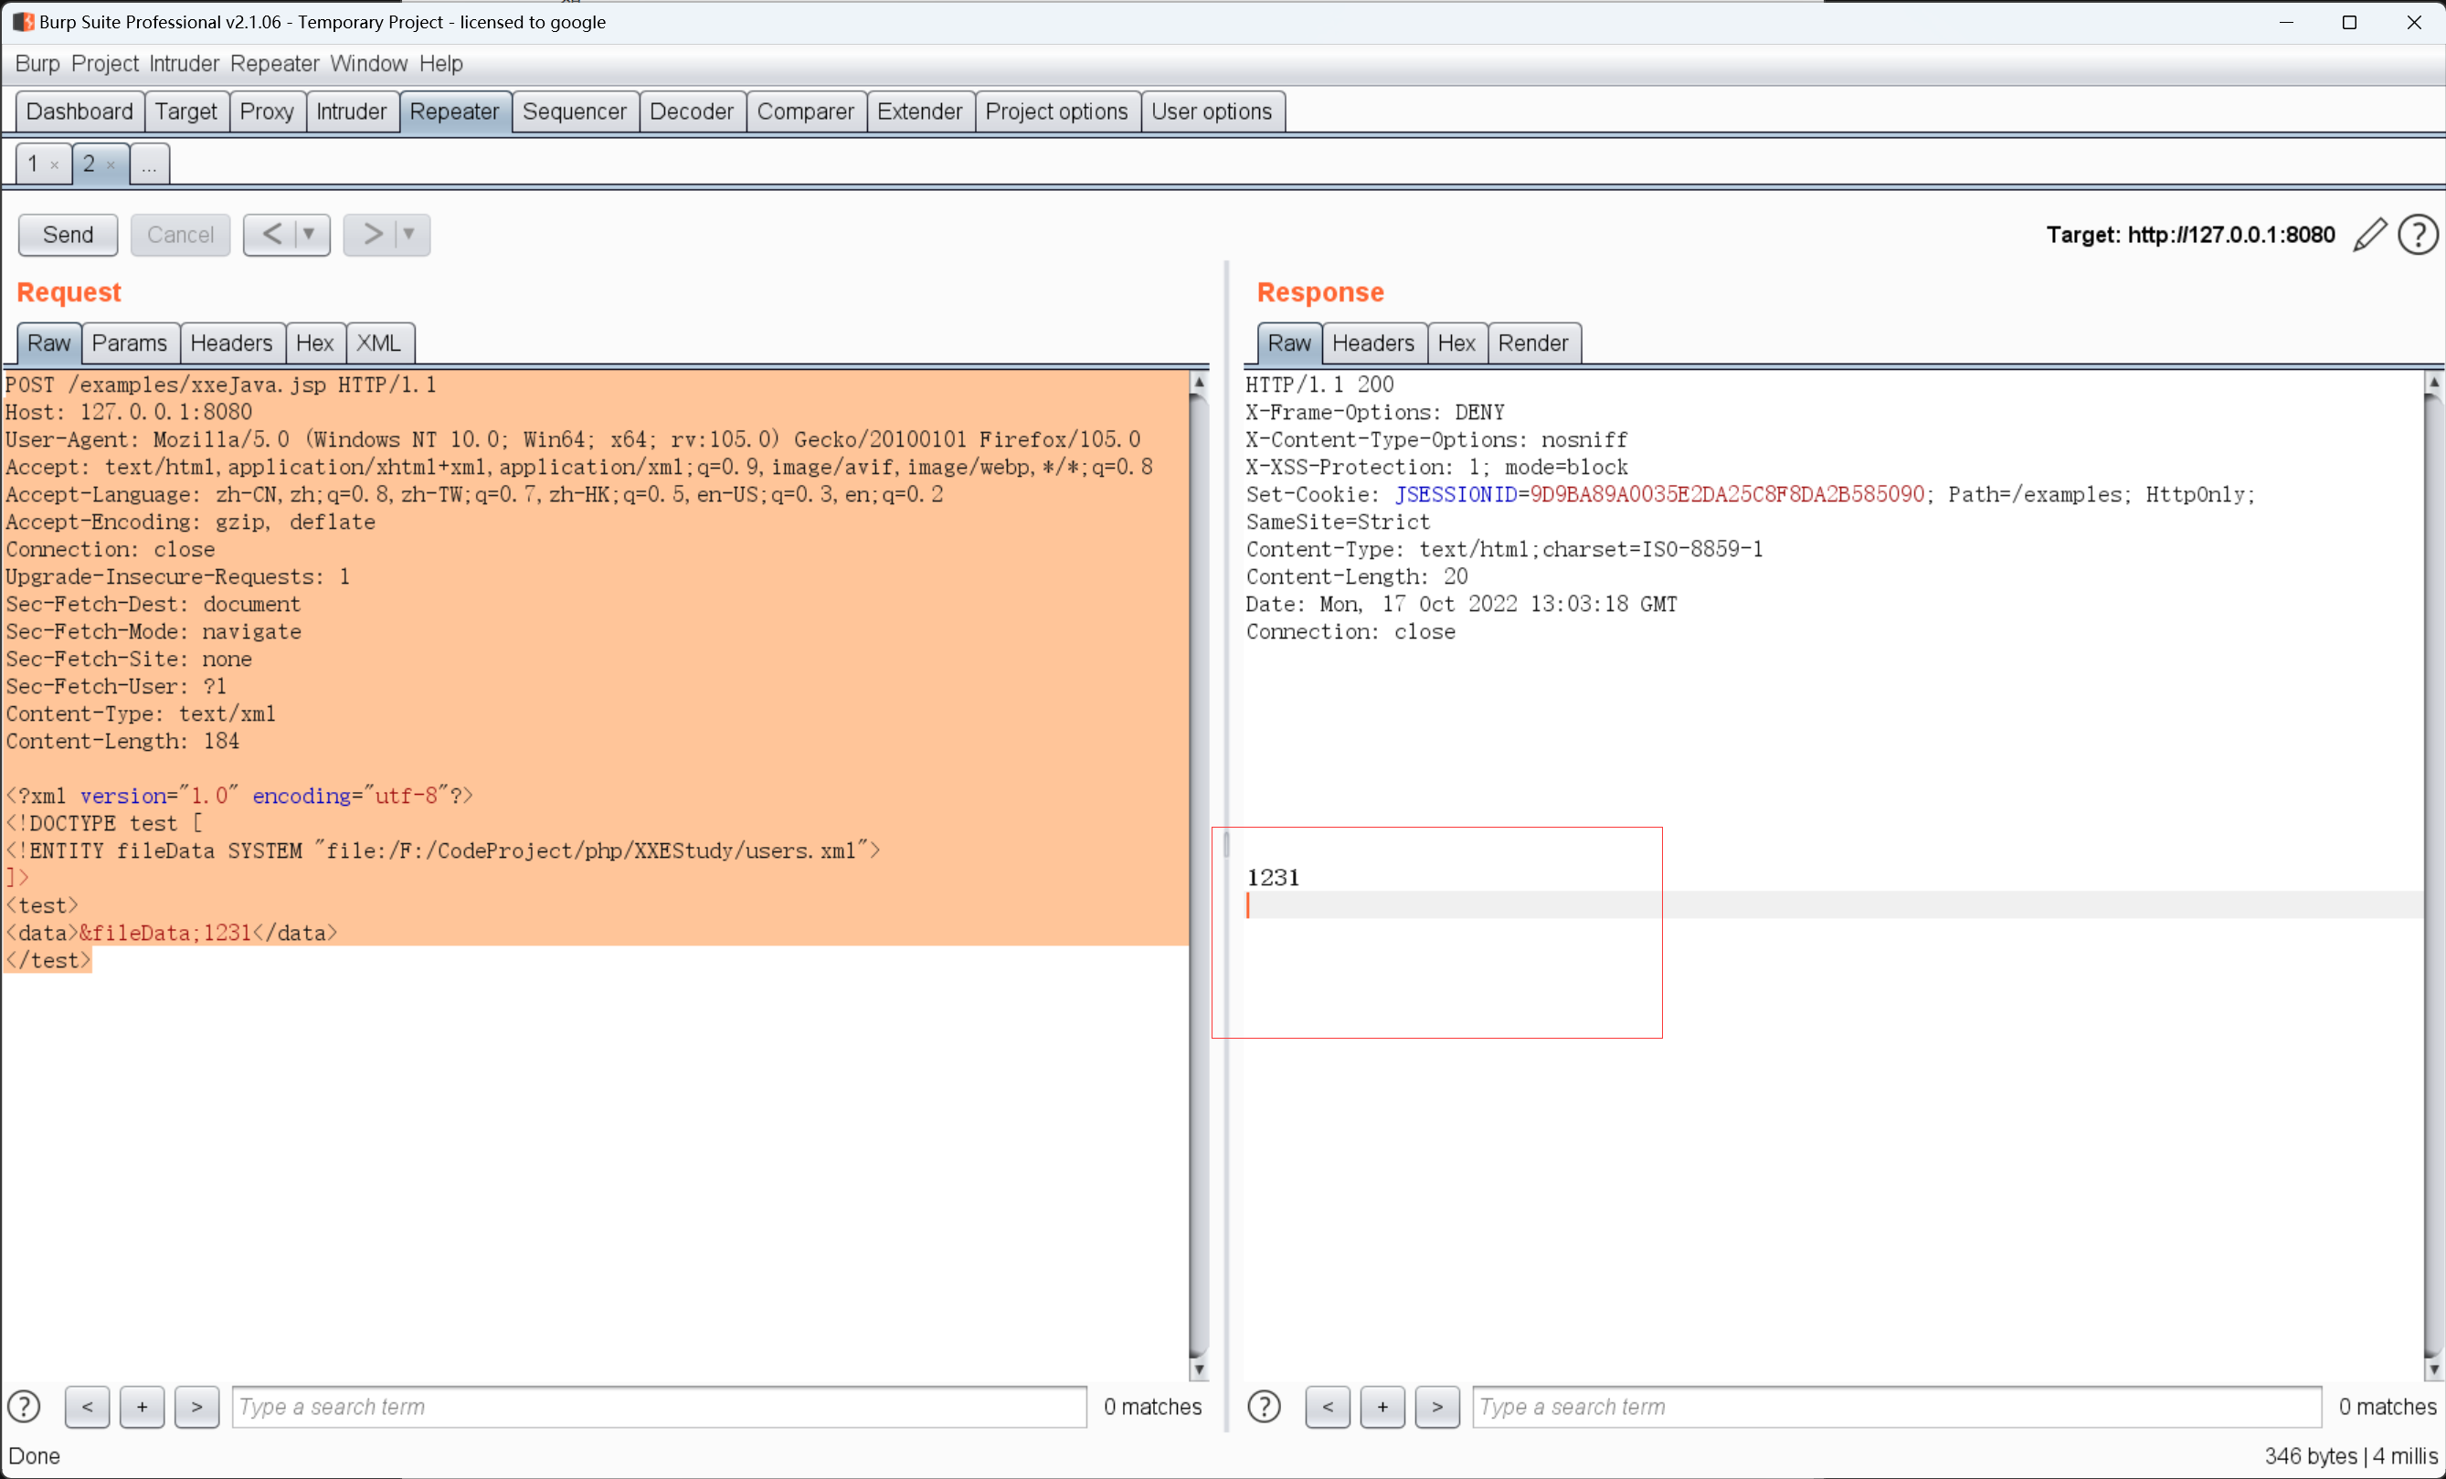
Task: Click the plus options button in request search
Action: [x=142, y=1407]
